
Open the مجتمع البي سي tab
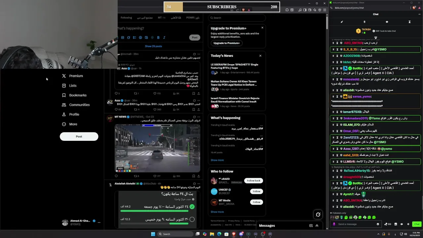tap(145, 18)
